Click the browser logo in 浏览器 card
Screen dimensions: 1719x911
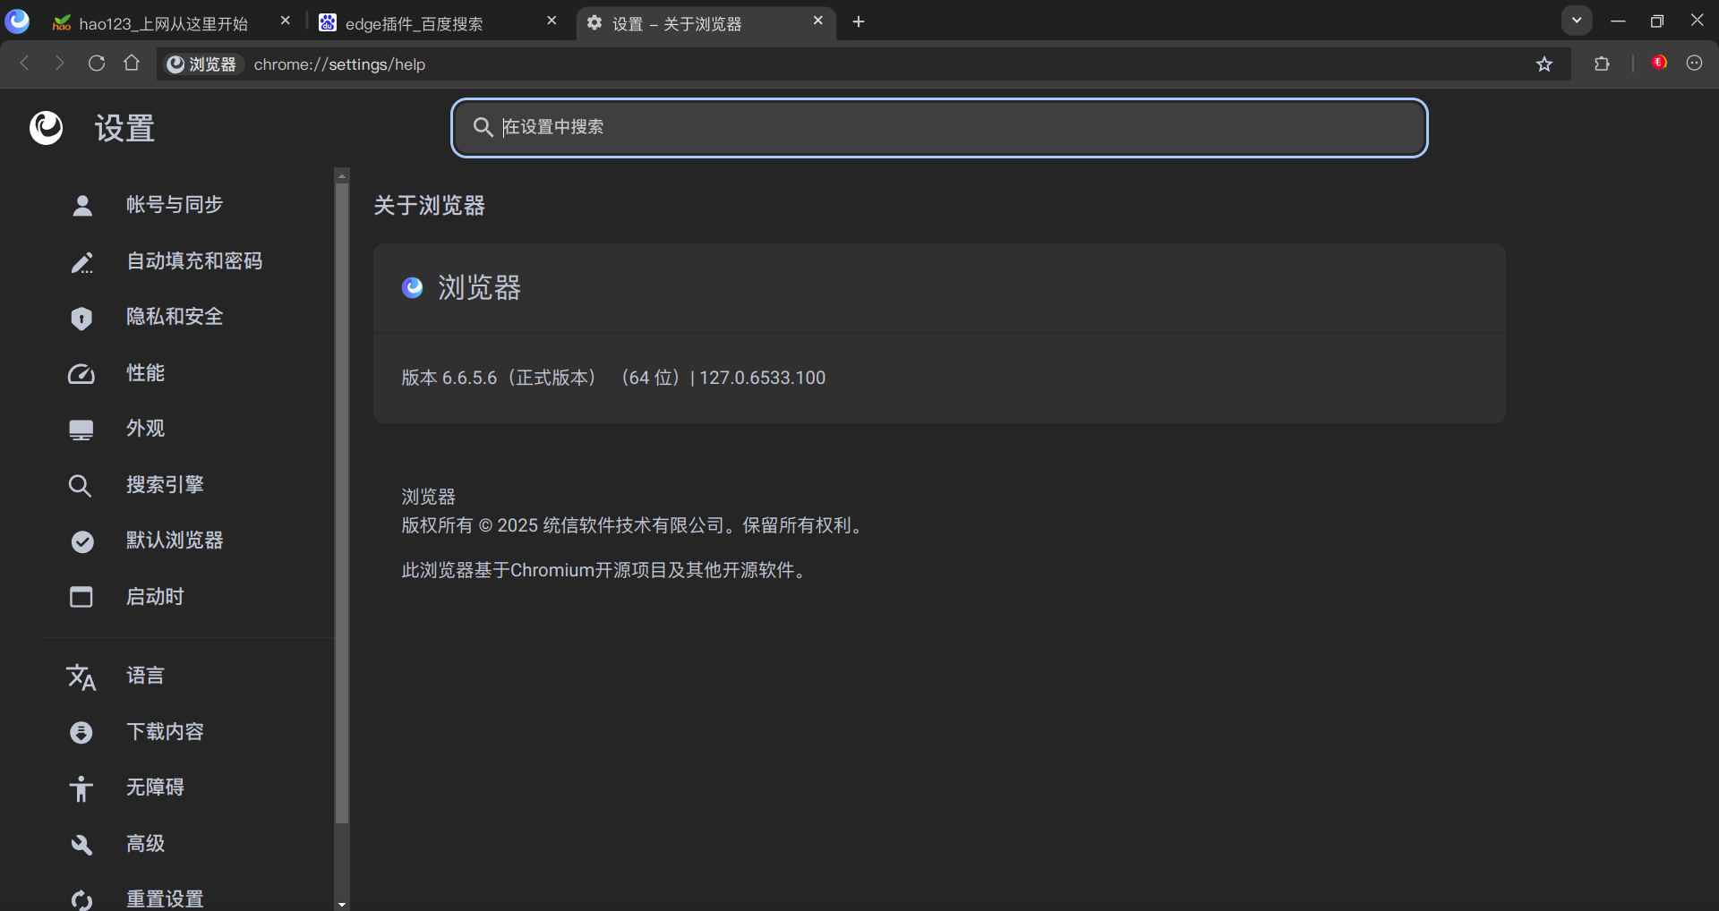[x=412, y=287]
